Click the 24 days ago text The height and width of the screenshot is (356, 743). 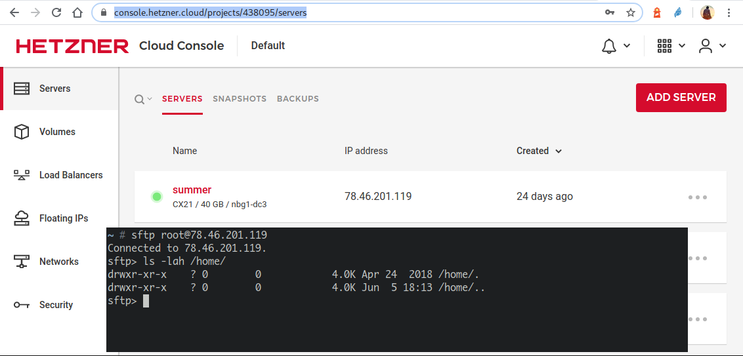[545, 196]
